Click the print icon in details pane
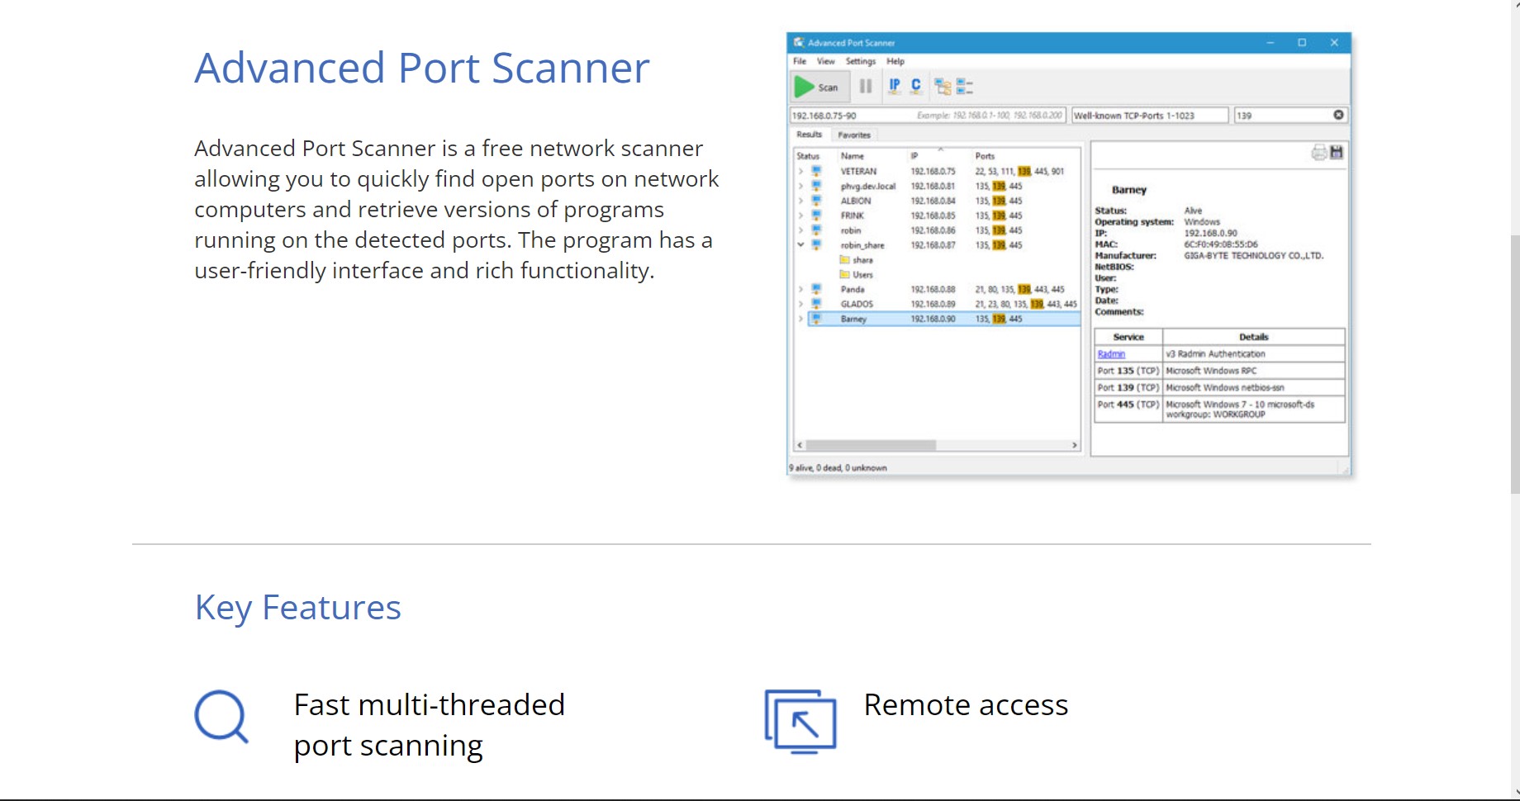 point(1319,152)
